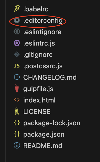Click the Babel icon beside .babelrc
Viewport: 100px width, 162px height.
click(17, 9)
